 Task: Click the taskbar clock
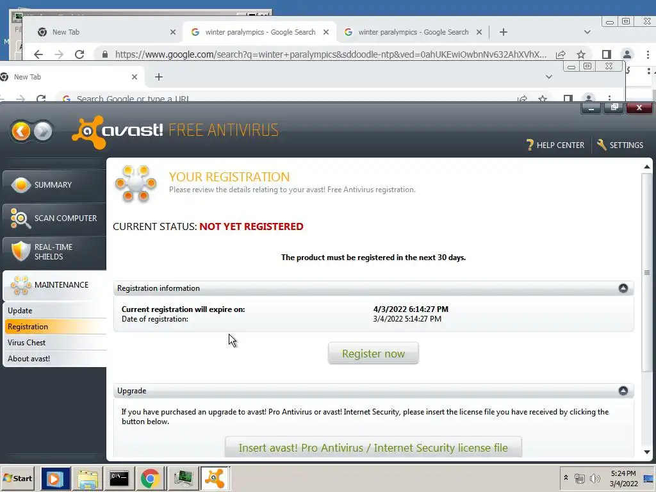tap(623, 478)
